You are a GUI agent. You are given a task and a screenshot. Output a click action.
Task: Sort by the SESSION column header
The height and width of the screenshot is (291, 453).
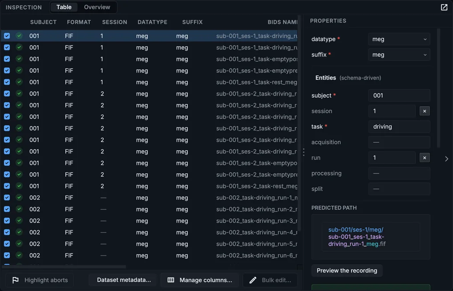point(115,22)
